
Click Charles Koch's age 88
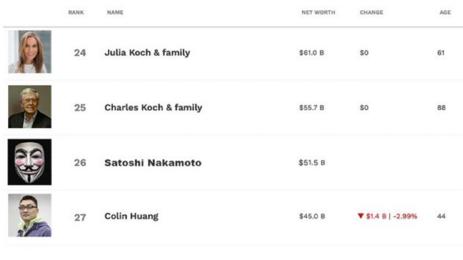point(441,108)
